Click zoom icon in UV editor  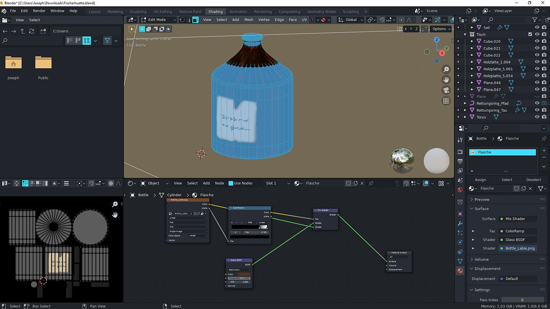pyautogui.click(x=115, y=205)
